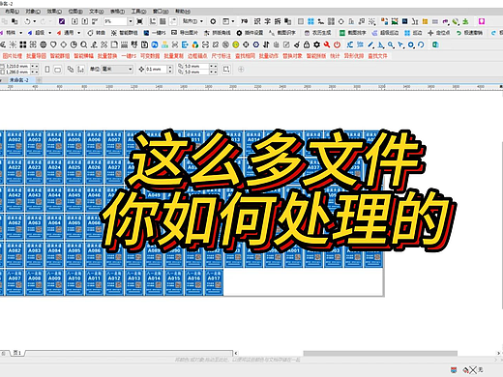The height and width of the screenshot is (377, 503).
Task: Click the magnifier search icon in plugin row
Action: pyautogui.click(x=83, y=44)
